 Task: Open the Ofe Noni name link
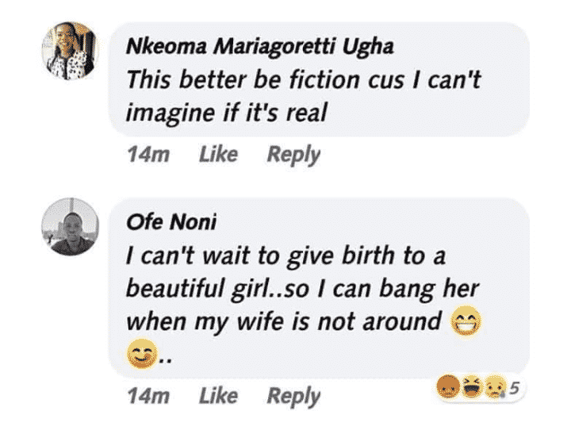[x=171, y=223]
